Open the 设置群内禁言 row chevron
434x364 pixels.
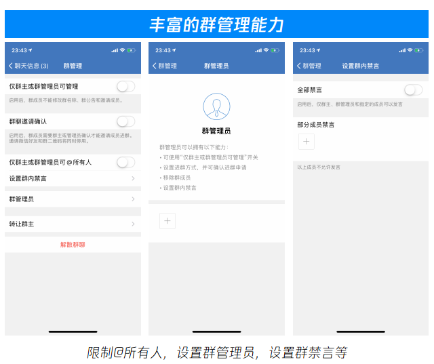[x=133, y=178]
